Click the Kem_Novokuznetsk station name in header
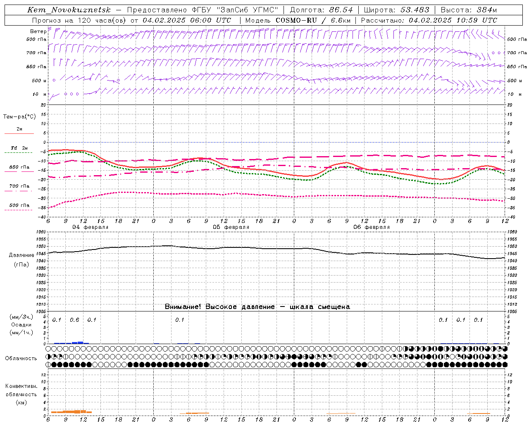Image resolution: width=529 pixels, height=423 pixels. tap(69, 10)
